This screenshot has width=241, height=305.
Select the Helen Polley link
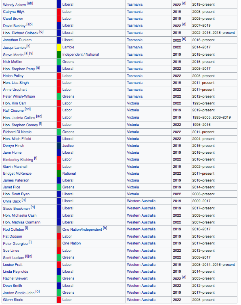point(13,76)
